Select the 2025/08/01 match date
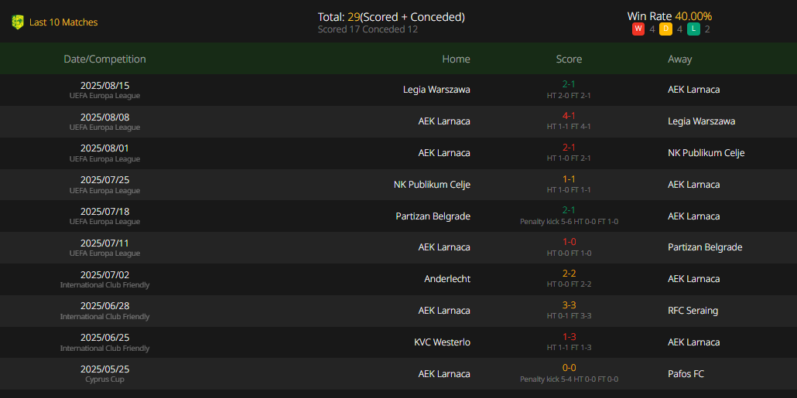Viewport: 797px width, 398px height. click(x=104, y=148)
